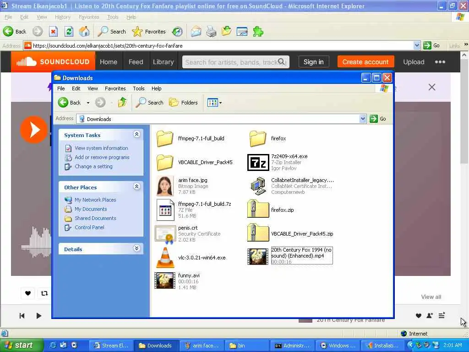This screenshot has height=352, width=469.
Task: Select the arim face.jpg thumbnail
Action: 165,186
